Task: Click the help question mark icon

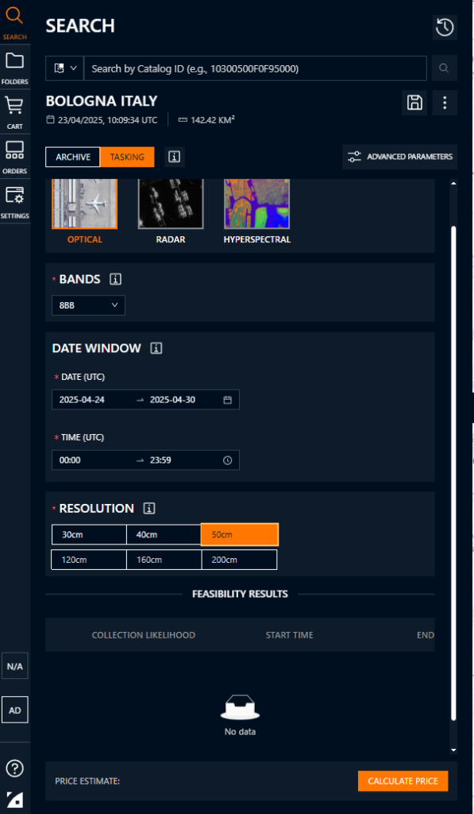Action: [x=15, y=767]
